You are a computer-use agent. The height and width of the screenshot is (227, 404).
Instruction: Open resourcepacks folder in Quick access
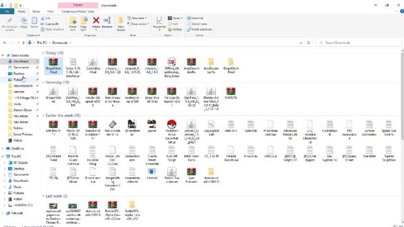point(23,86)
